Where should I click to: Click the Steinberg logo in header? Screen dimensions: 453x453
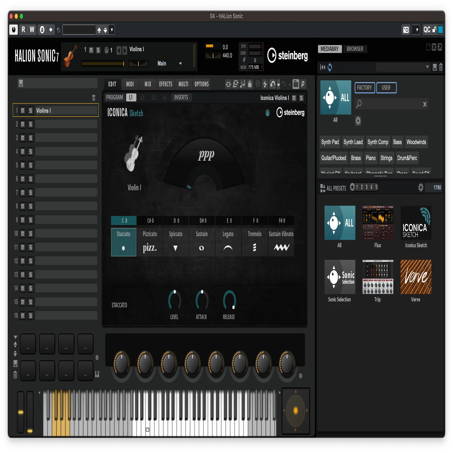pyautogui.click(x=288, y=55)
